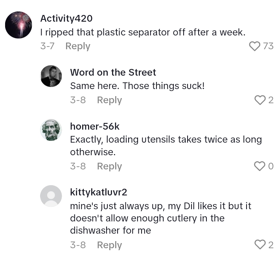
Task: Click the 73 likes count on Activity420's comment
Action: [268, 46]
